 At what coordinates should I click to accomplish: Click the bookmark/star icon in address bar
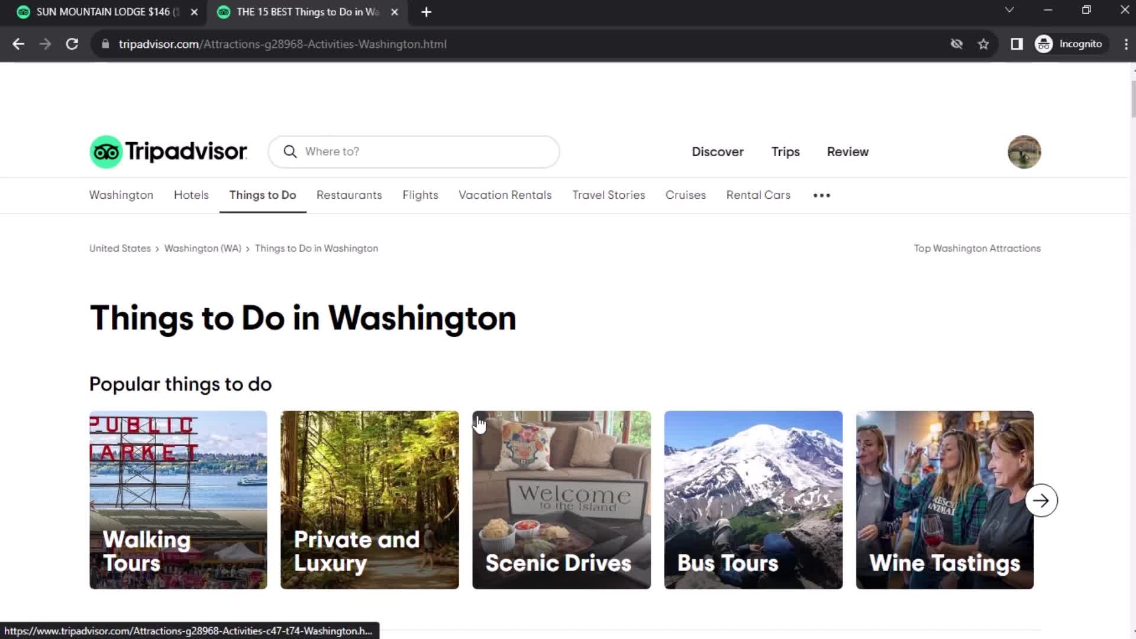point(984,44)
